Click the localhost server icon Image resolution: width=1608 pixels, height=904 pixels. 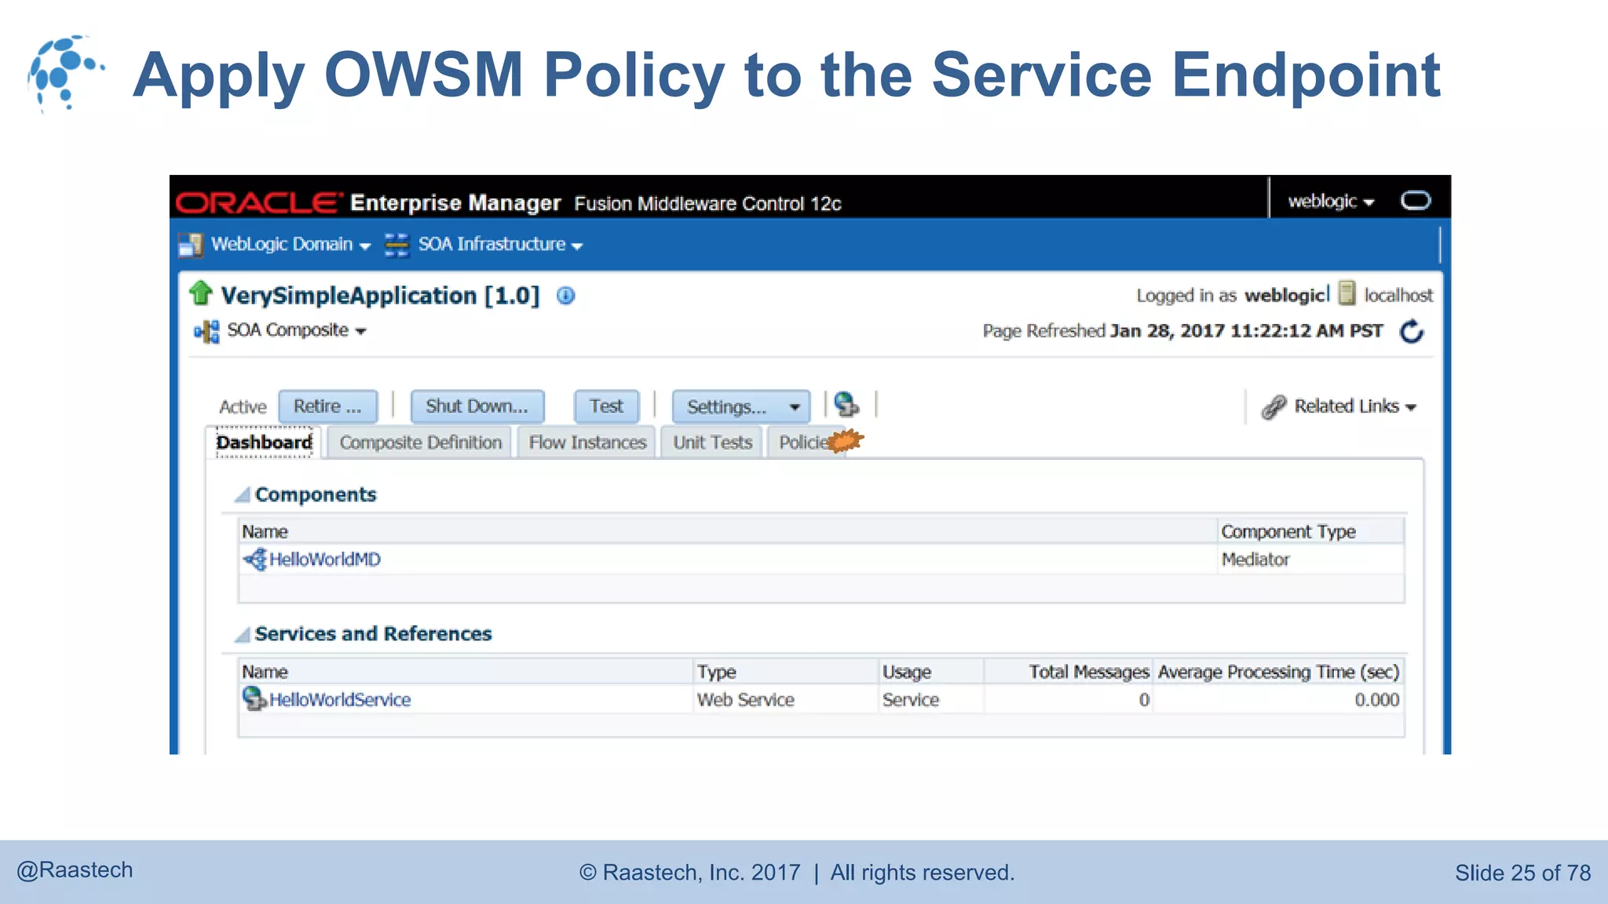coord(1347,293)
